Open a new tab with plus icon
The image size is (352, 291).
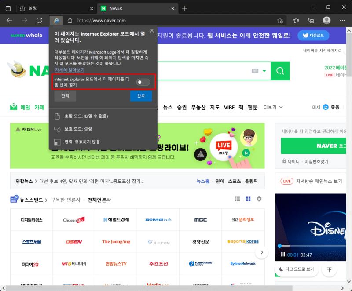click(x=184, y=8)
